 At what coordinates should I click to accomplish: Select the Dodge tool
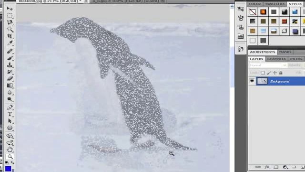[10, 99]
